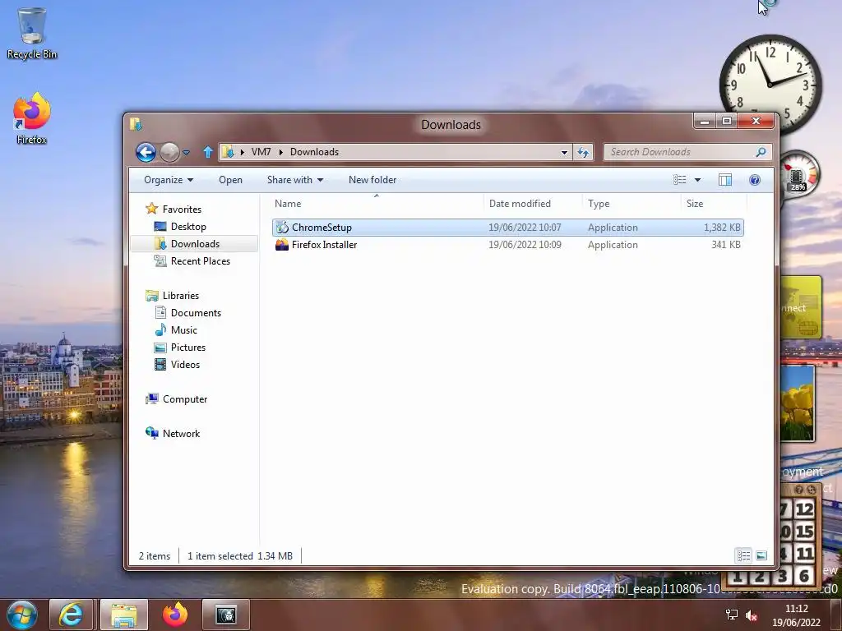Click Firefox Installer size 341 KB

tap(725, 245)
